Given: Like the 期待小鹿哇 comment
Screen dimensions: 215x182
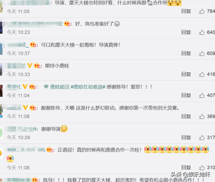Looking at the screenshot, I should click(202, 74).
